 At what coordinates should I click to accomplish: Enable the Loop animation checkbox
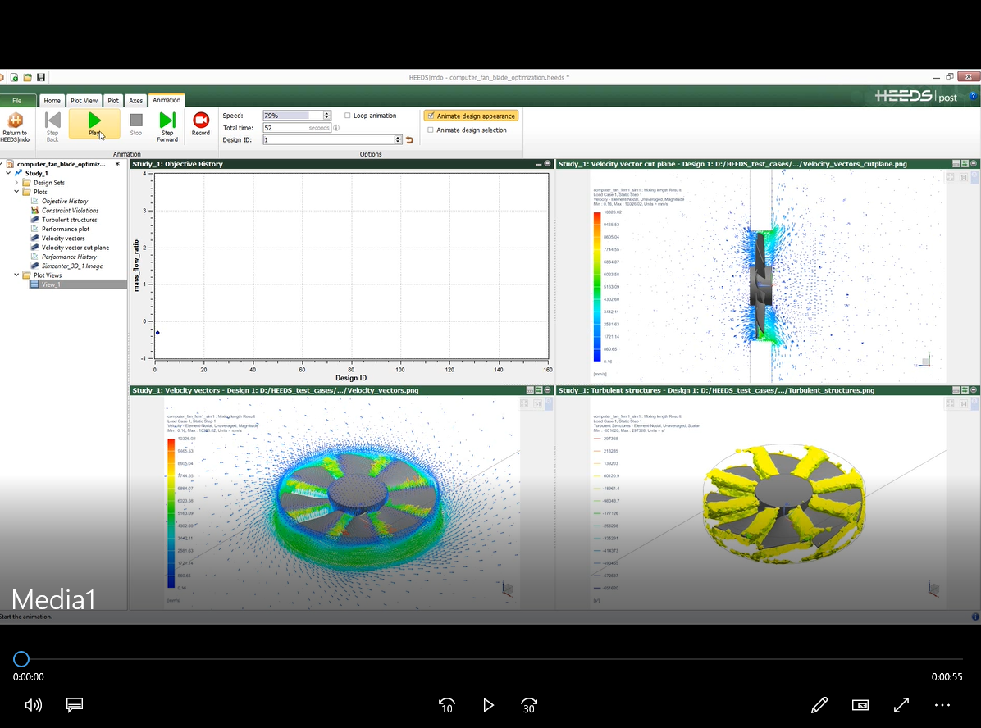(x=348, y=116)
